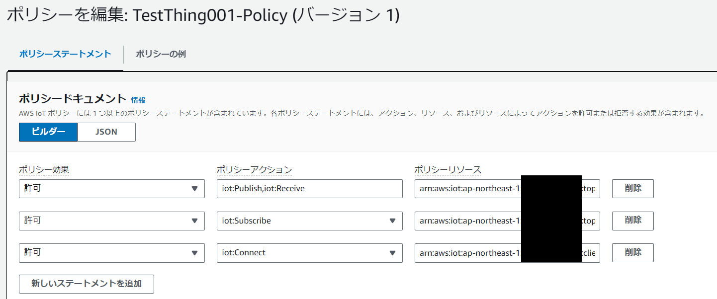Expand the iot:Subscribe action dropdown

tap(393, 221)
